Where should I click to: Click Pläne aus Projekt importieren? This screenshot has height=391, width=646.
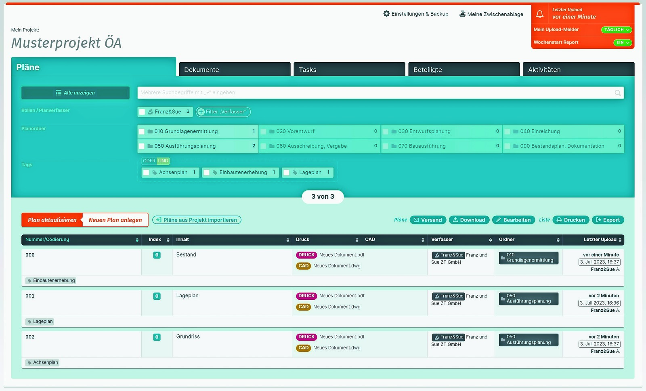click(x=197, y=220)
